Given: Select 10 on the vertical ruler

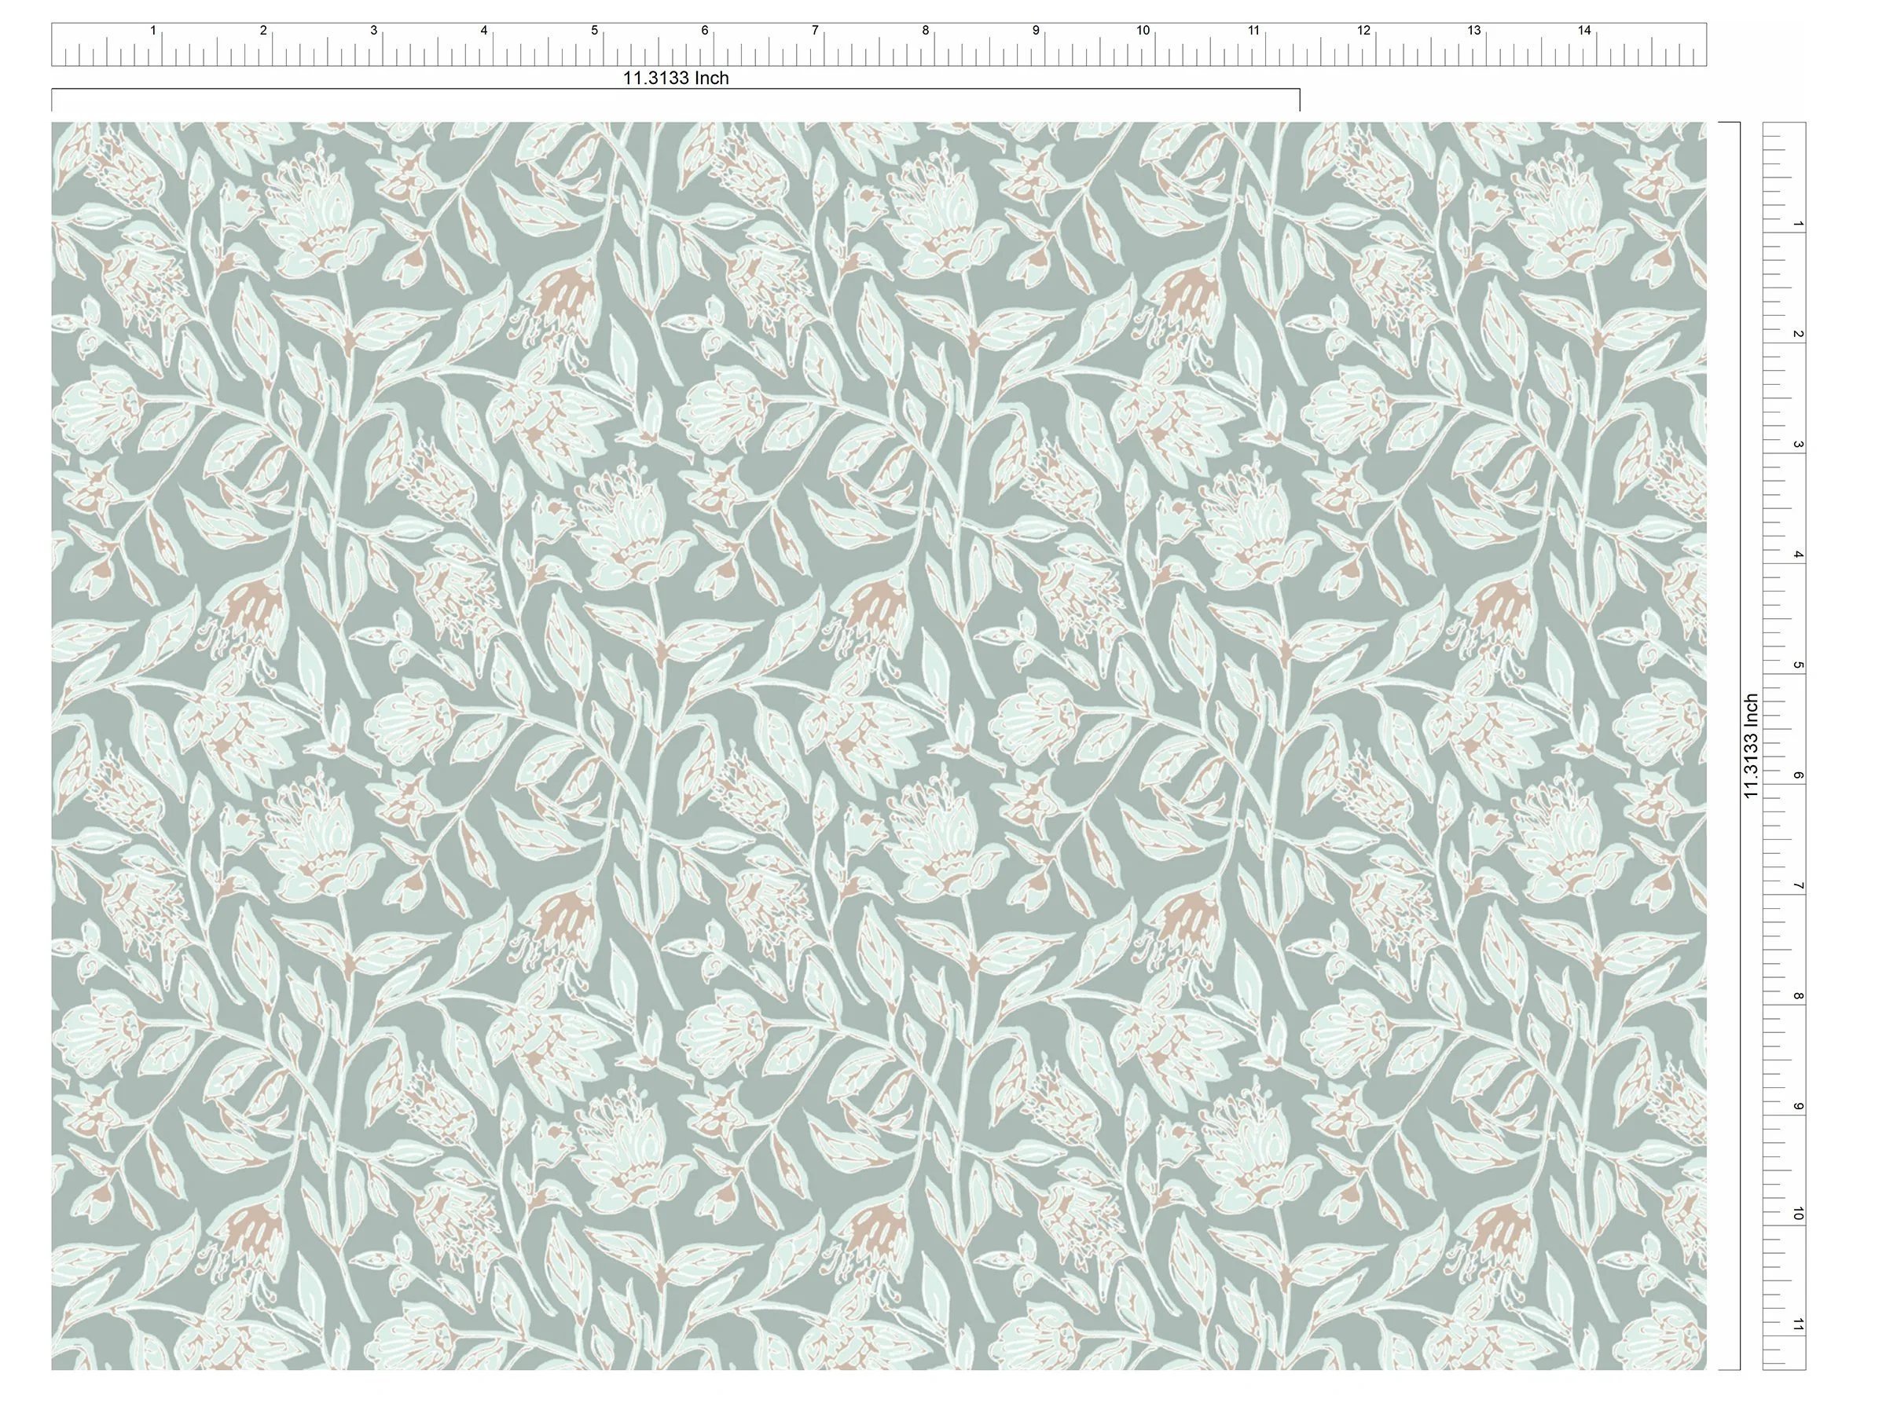Looking at the screenshot, I should [x=1797, y=1214].
